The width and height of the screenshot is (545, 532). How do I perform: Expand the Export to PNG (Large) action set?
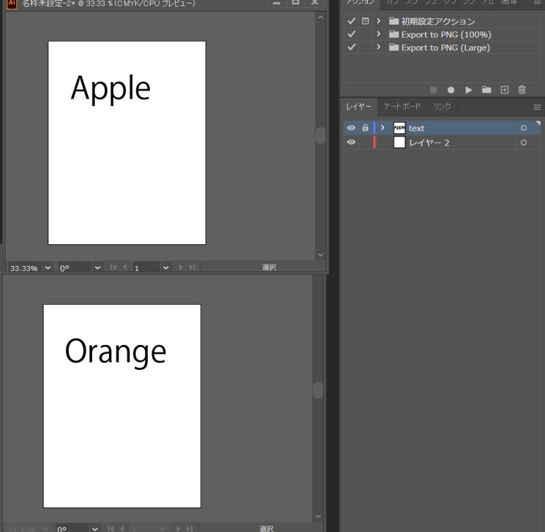coord(379,47)
